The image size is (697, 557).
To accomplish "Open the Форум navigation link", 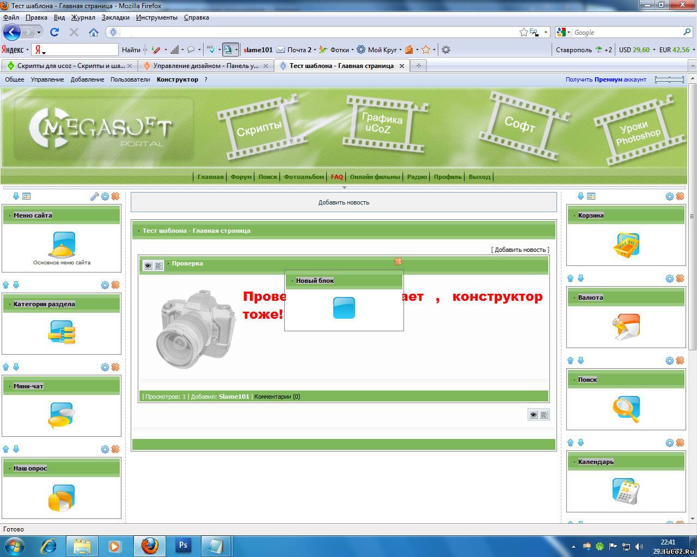I will (241, 177).
